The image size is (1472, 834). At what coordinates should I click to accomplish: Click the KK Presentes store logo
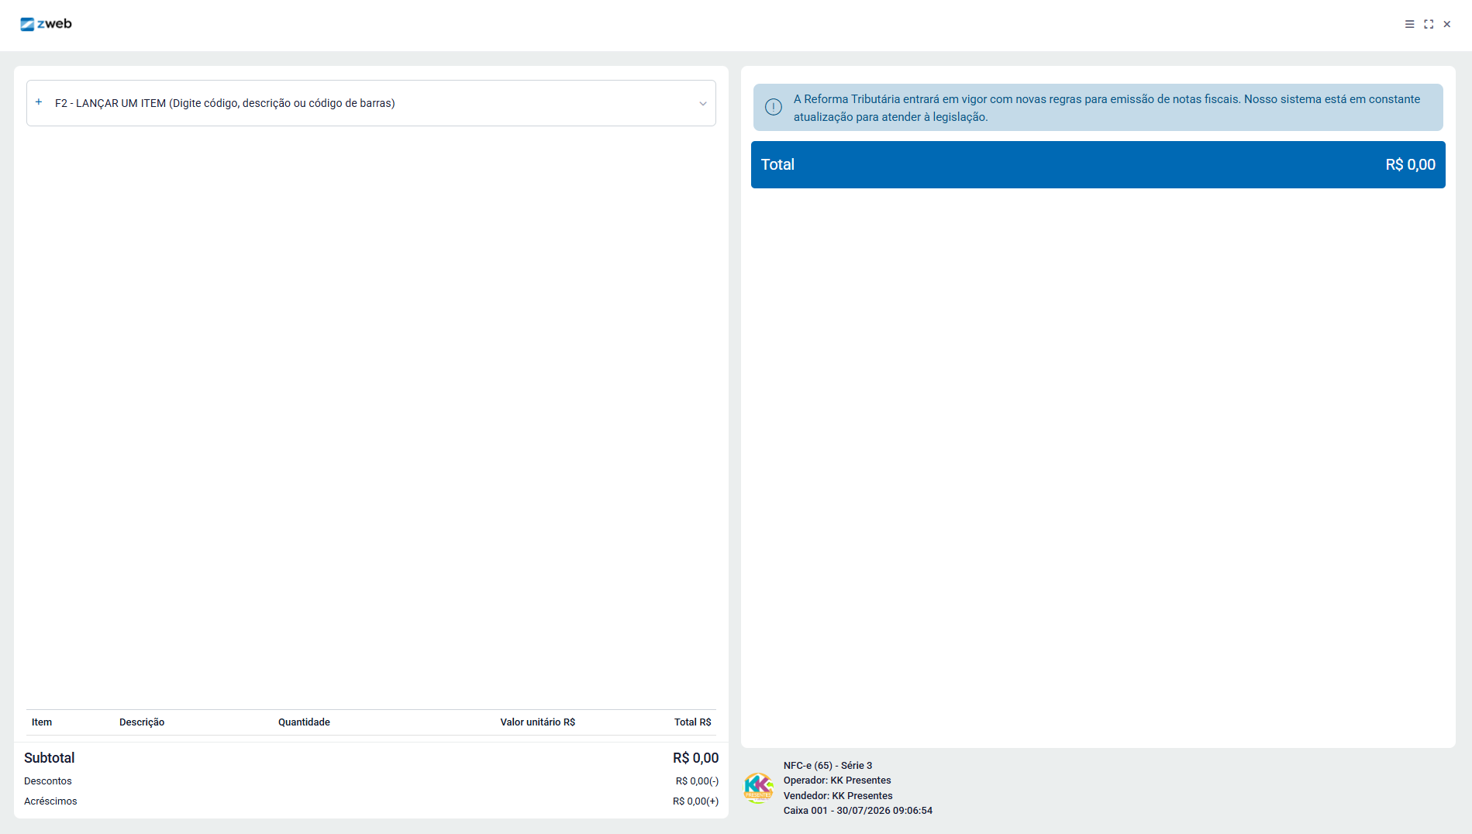coord(758,787)
